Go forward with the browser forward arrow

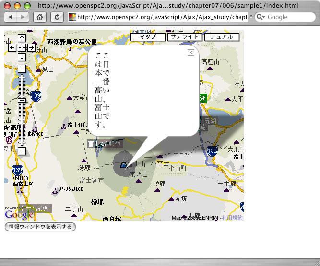pyautogui.click(x=23, y=17)
